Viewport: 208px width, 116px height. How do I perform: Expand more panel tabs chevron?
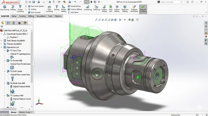click(31, 23)
